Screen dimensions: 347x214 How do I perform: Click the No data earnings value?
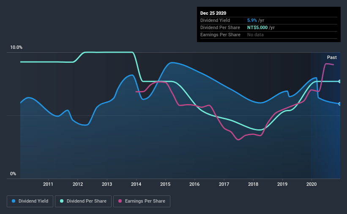[x=255, y=35]
